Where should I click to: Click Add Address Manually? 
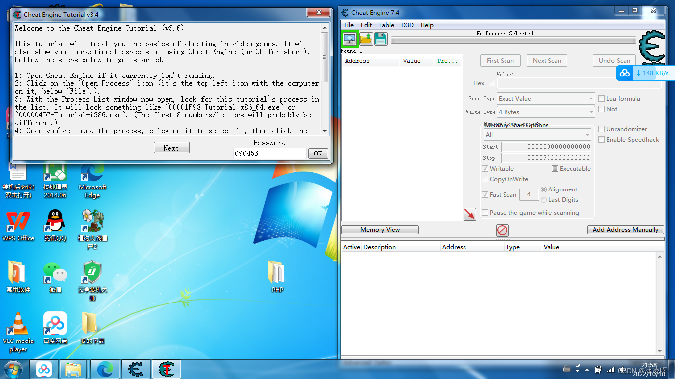tap(625, 230)
